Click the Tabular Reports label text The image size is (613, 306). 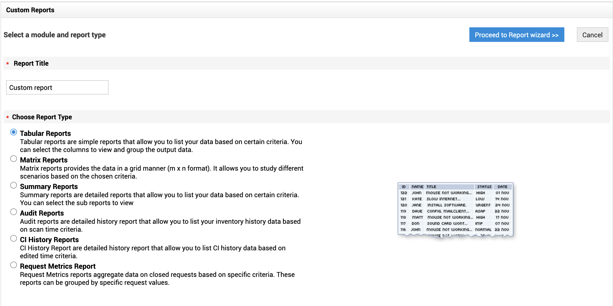point(45,133)
